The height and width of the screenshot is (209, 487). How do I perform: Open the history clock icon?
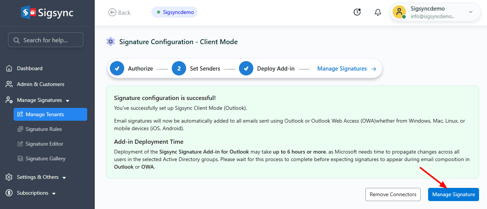pos(357,12)
